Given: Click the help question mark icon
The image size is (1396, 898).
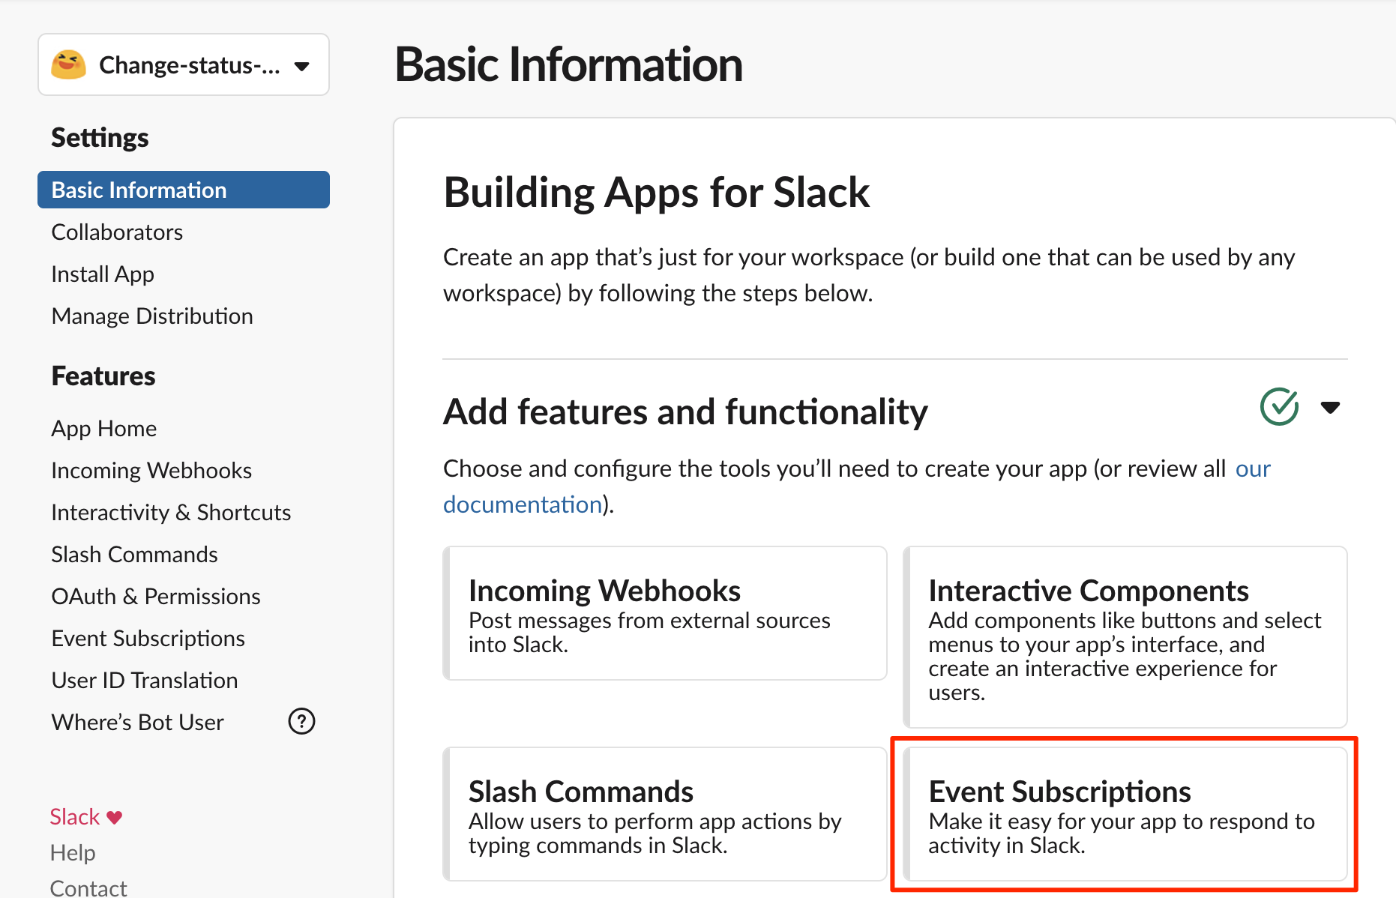Looking at the screenshot, I should pyautogui.click(x=301, y=721).
